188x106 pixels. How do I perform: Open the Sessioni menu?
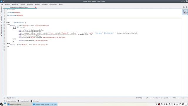(37, 4)
